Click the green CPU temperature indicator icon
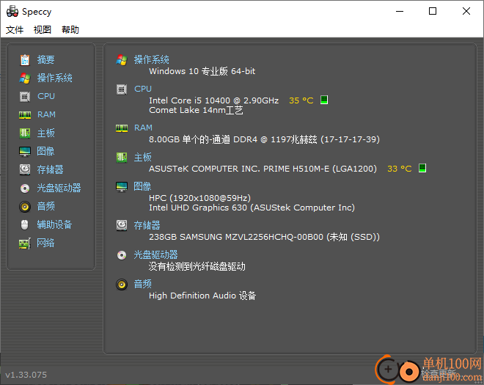484x385 pixels. tap(324, 100)
